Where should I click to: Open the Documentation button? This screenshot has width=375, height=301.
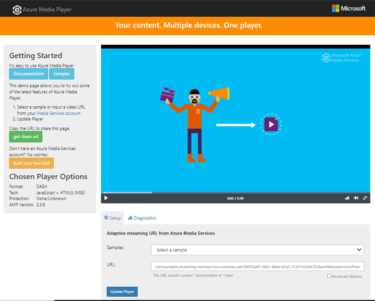(x=29, y=74)
